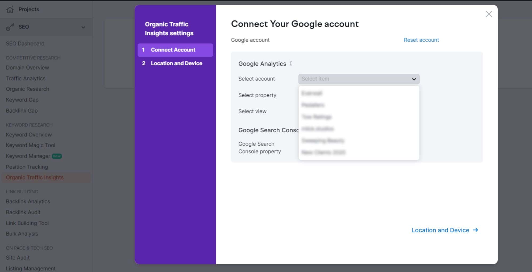Click arrow icon beside Location and Device
Viewport: 532px width, 272px height.
pos(475,230)
